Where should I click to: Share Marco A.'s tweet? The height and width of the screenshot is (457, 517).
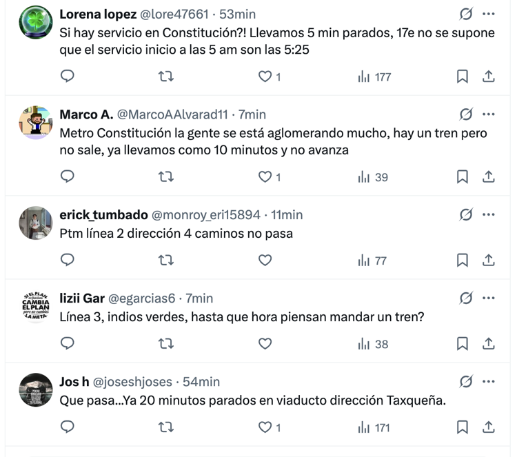coord(489,177)
